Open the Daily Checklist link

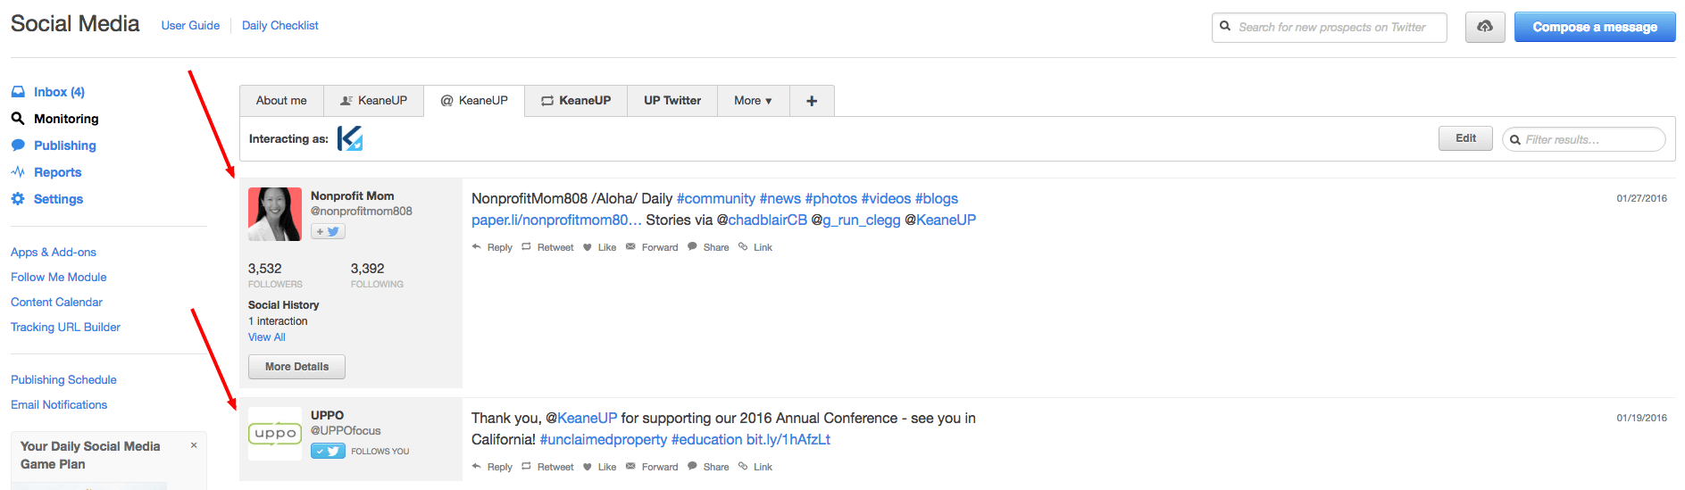click(279, 25)
